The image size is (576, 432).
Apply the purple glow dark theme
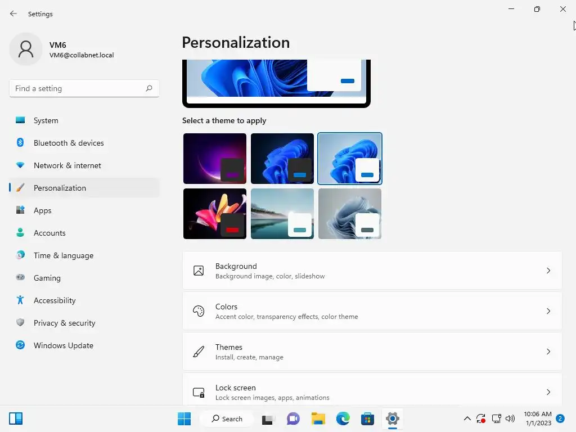point(215,158)
